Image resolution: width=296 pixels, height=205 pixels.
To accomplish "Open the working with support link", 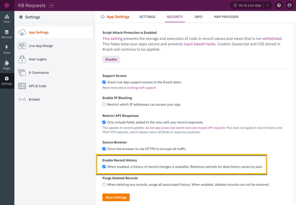I will click(x=141, y=88).
